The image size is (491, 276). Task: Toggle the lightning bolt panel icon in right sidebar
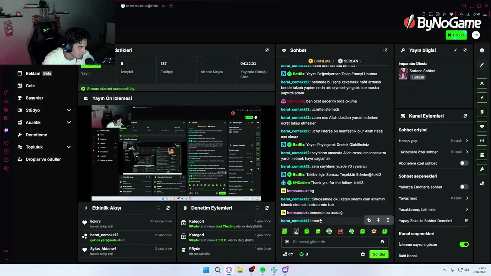click(x=482, y=98)
